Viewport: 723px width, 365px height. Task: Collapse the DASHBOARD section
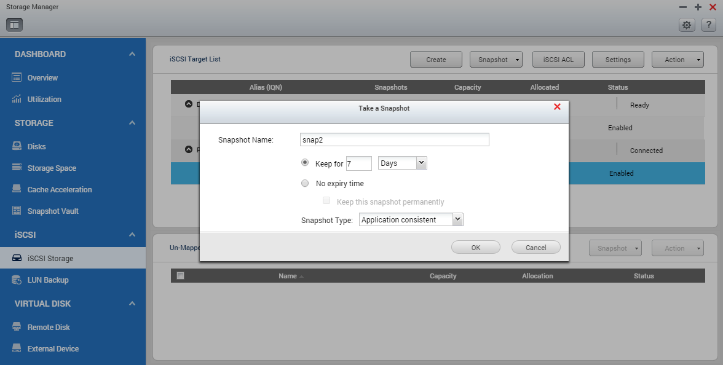pyautogui.click(x=132, y=54)
